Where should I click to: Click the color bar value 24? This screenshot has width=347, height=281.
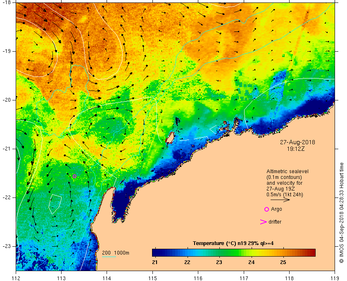[x=252, y=262]
